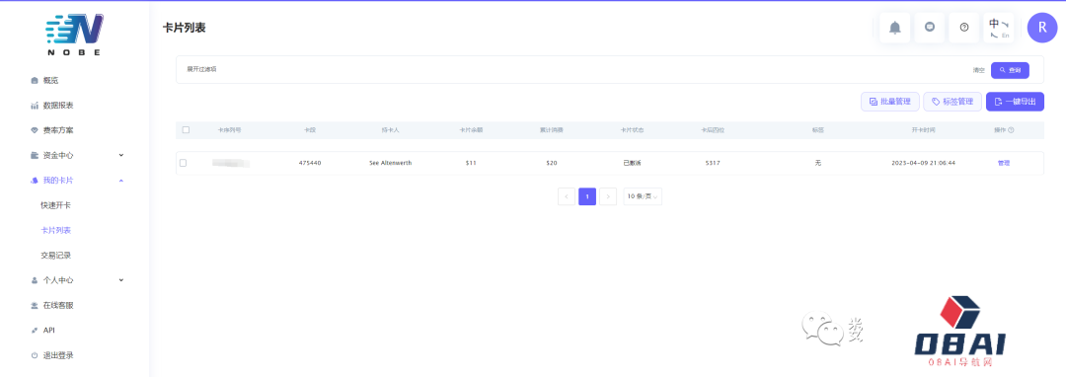
Task: Click the 开卡时间 column header
Action: click(x=923, y=129)
